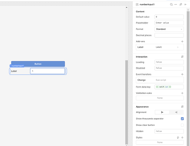190x146 pixels.
Task: Select left alignment option
Action: (162, 112)
